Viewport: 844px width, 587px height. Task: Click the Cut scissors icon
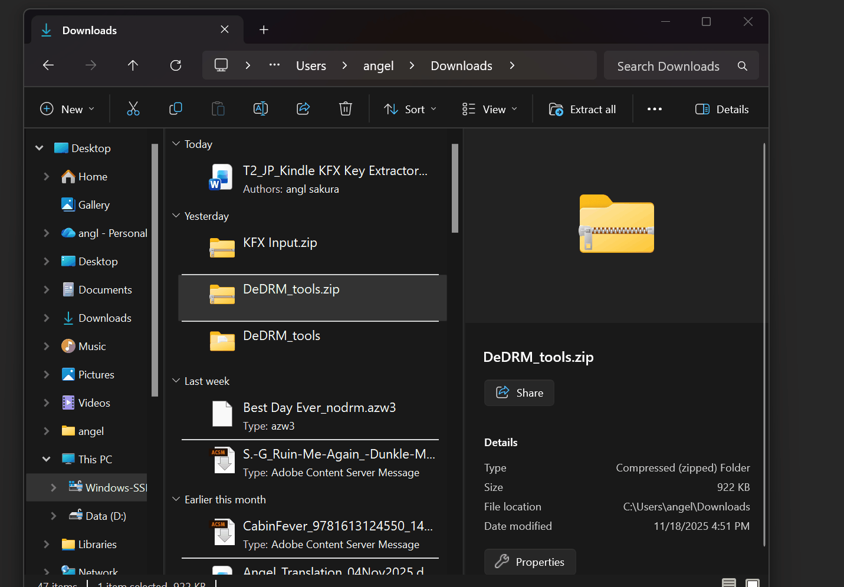point(133,109)
